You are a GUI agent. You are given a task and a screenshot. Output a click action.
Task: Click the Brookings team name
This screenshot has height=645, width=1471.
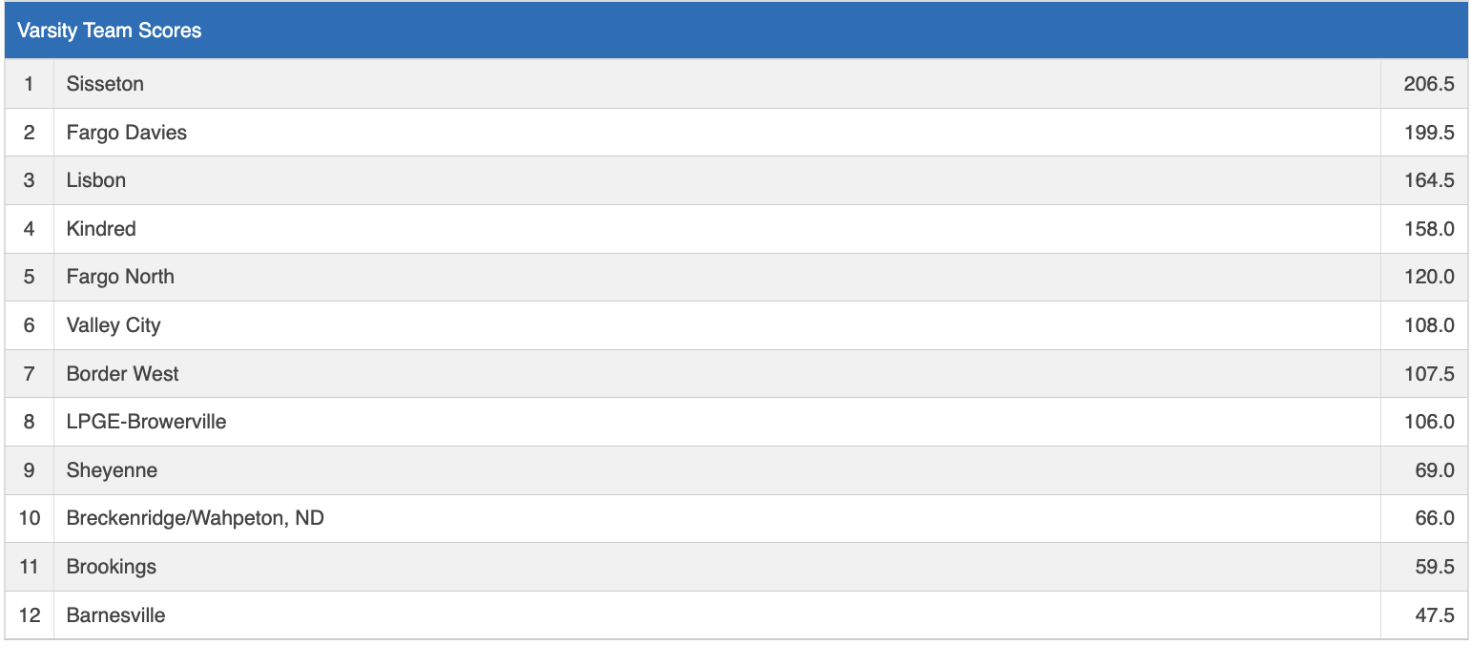point(111,567)
